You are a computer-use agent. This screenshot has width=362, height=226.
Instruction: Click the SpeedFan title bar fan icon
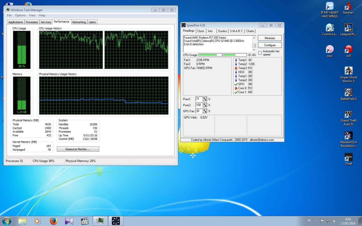tap(184, 25)
